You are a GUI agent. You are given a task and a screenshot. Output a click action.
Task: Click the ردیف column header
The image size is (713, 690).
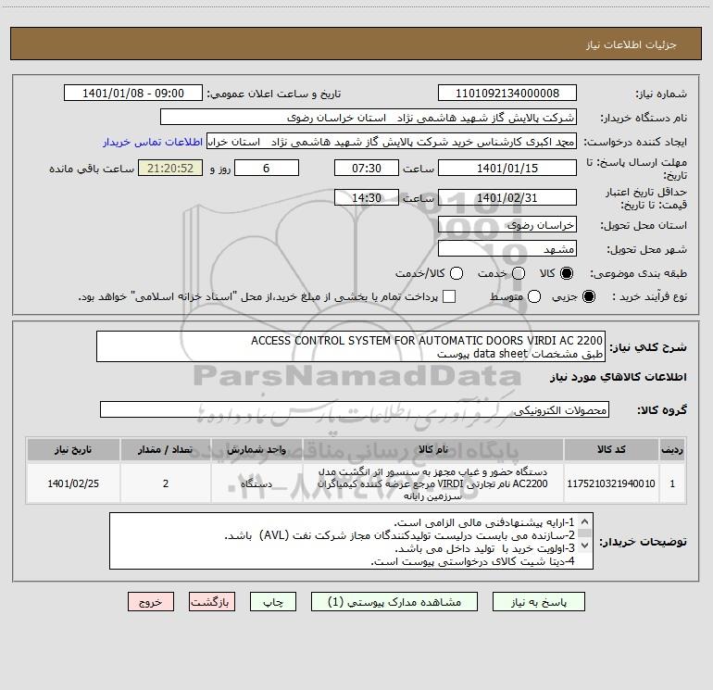[672, 449]
